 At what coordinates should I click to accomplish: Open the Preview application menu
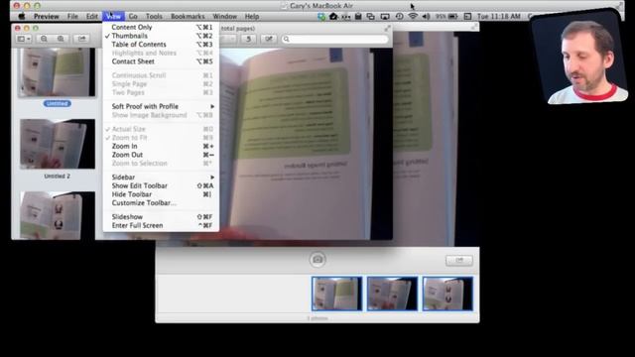pyautogui.click(x=47, y=16)
